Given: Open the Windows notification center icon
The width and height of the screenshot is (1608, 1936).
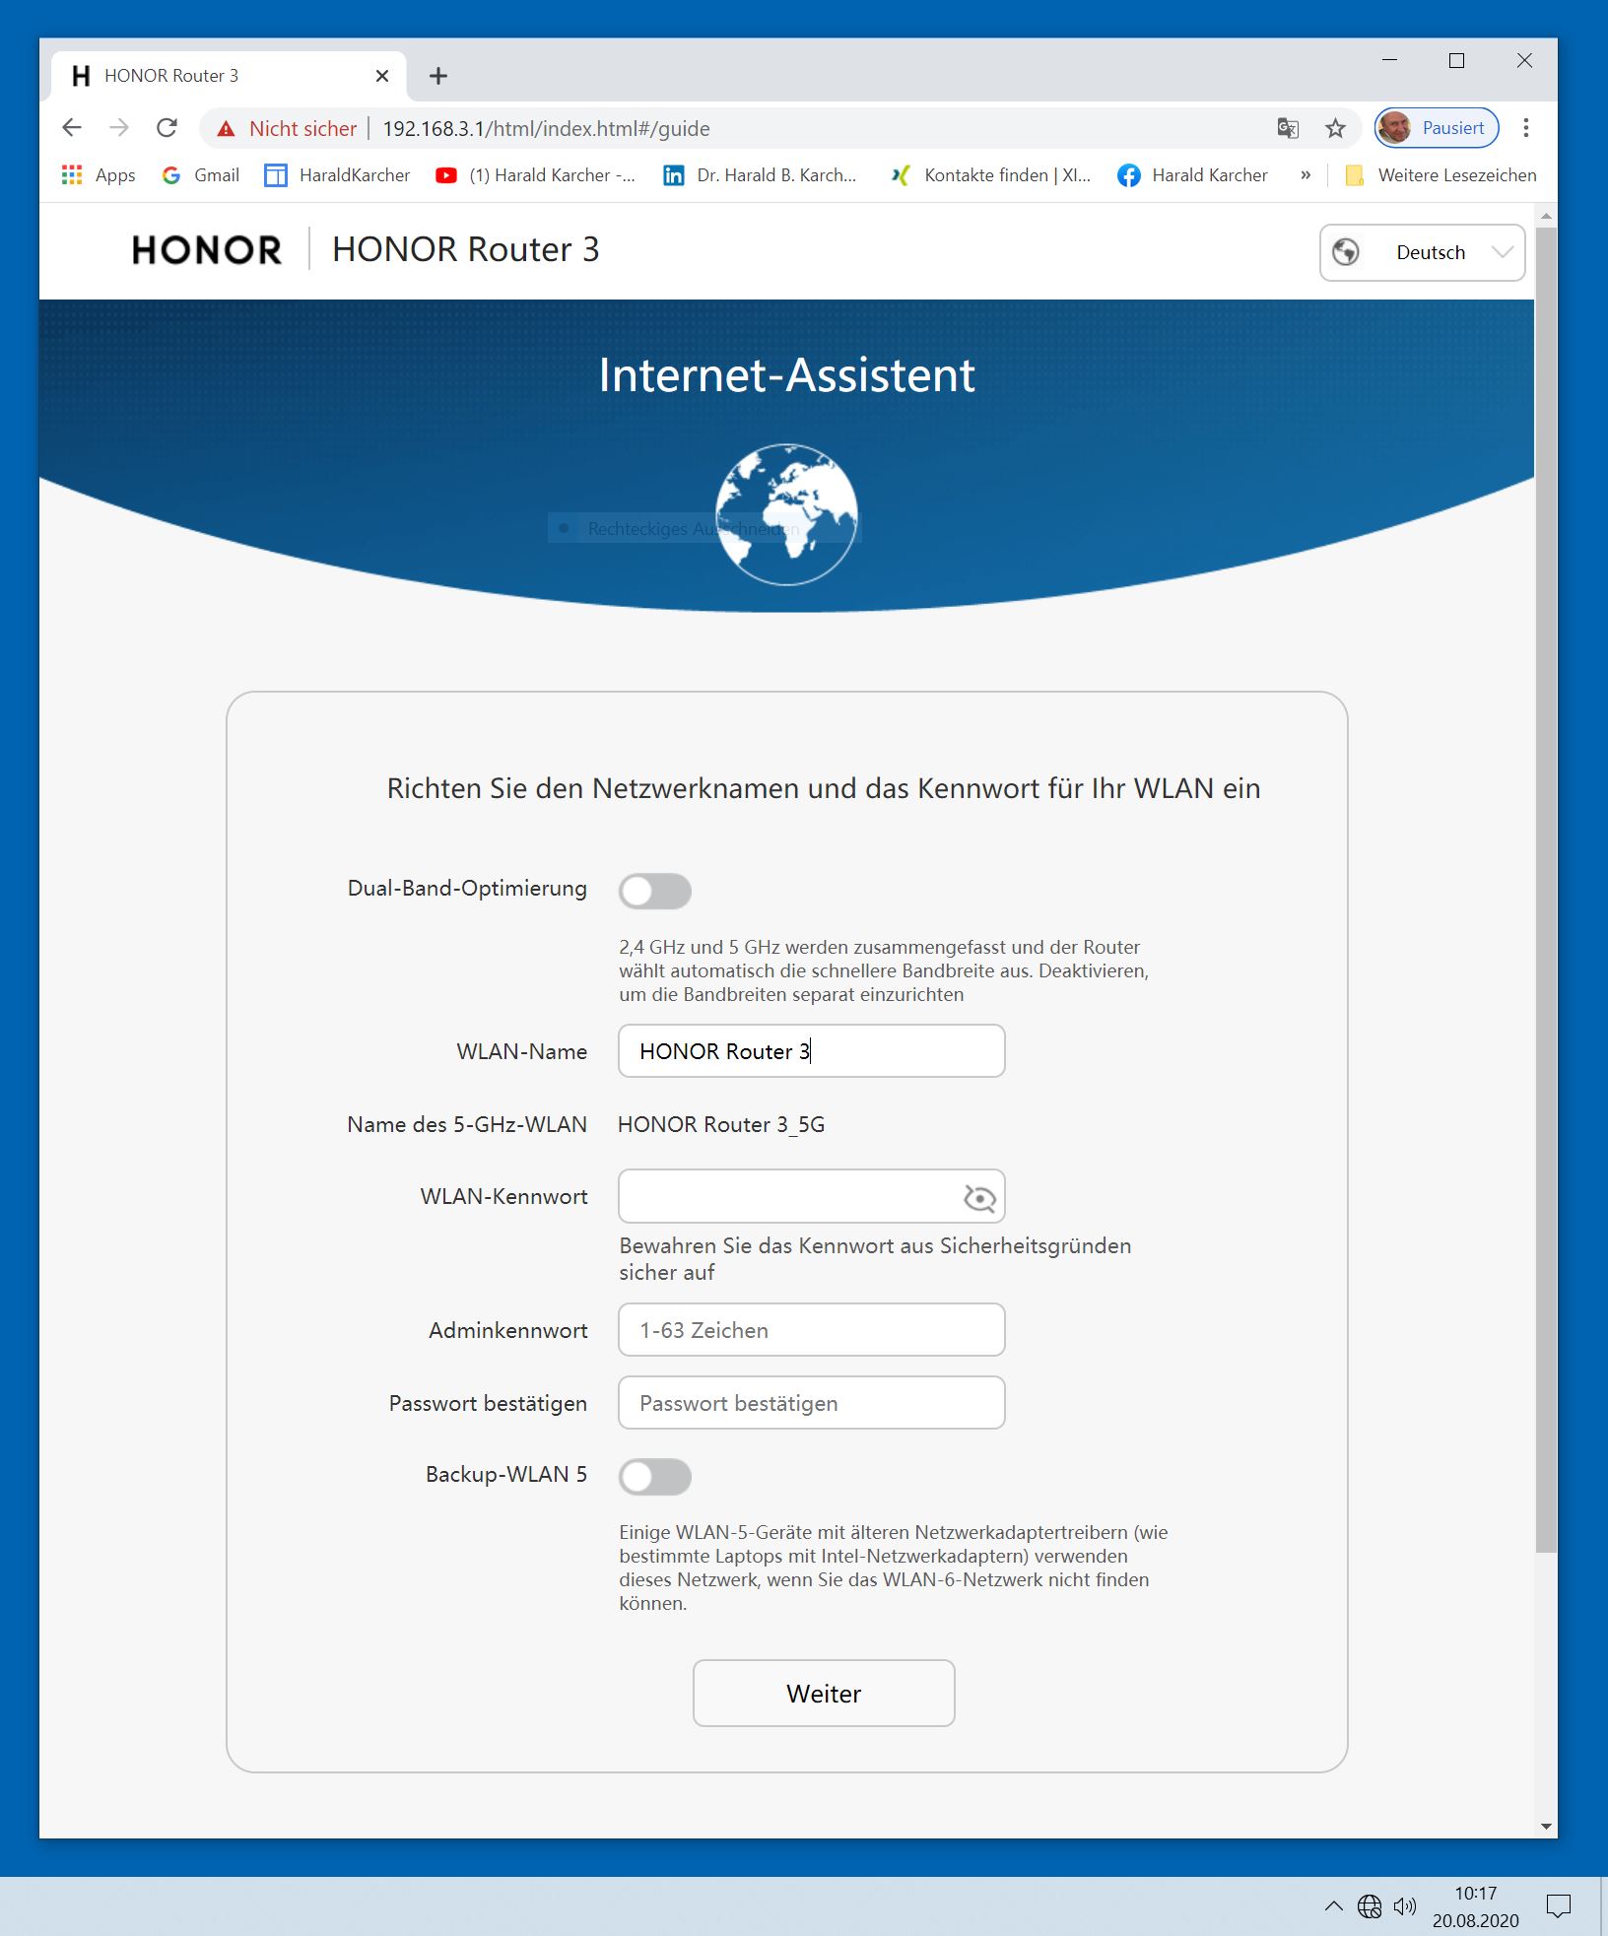Looking at the screenshot, I should pos(1559,1906).
